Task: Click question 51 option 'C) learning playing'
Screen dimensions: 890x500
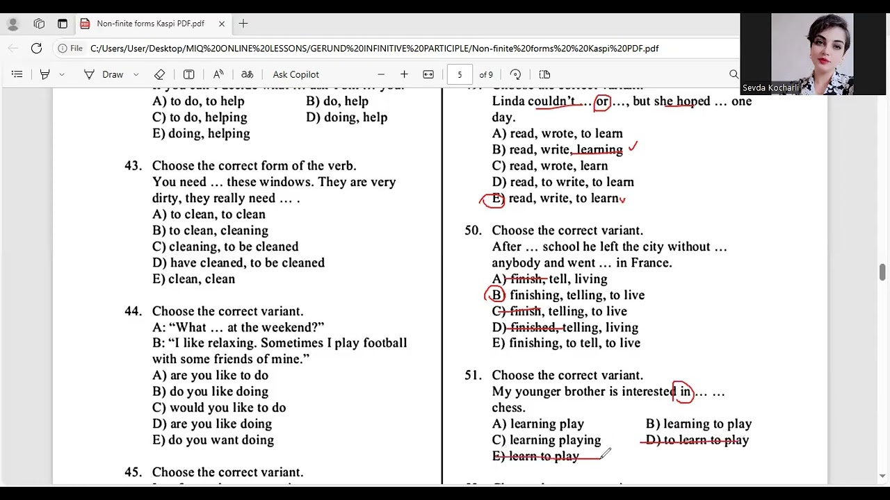Action: 547,440
